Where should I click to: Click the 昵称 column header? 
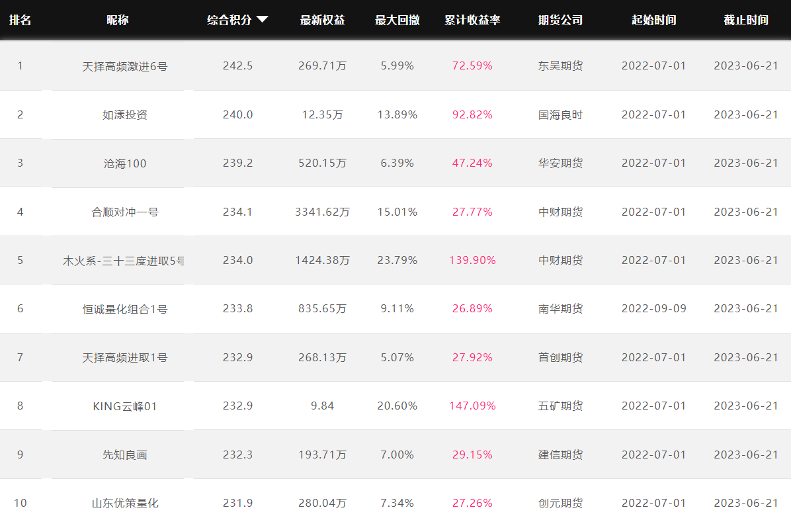pos(118,21)
